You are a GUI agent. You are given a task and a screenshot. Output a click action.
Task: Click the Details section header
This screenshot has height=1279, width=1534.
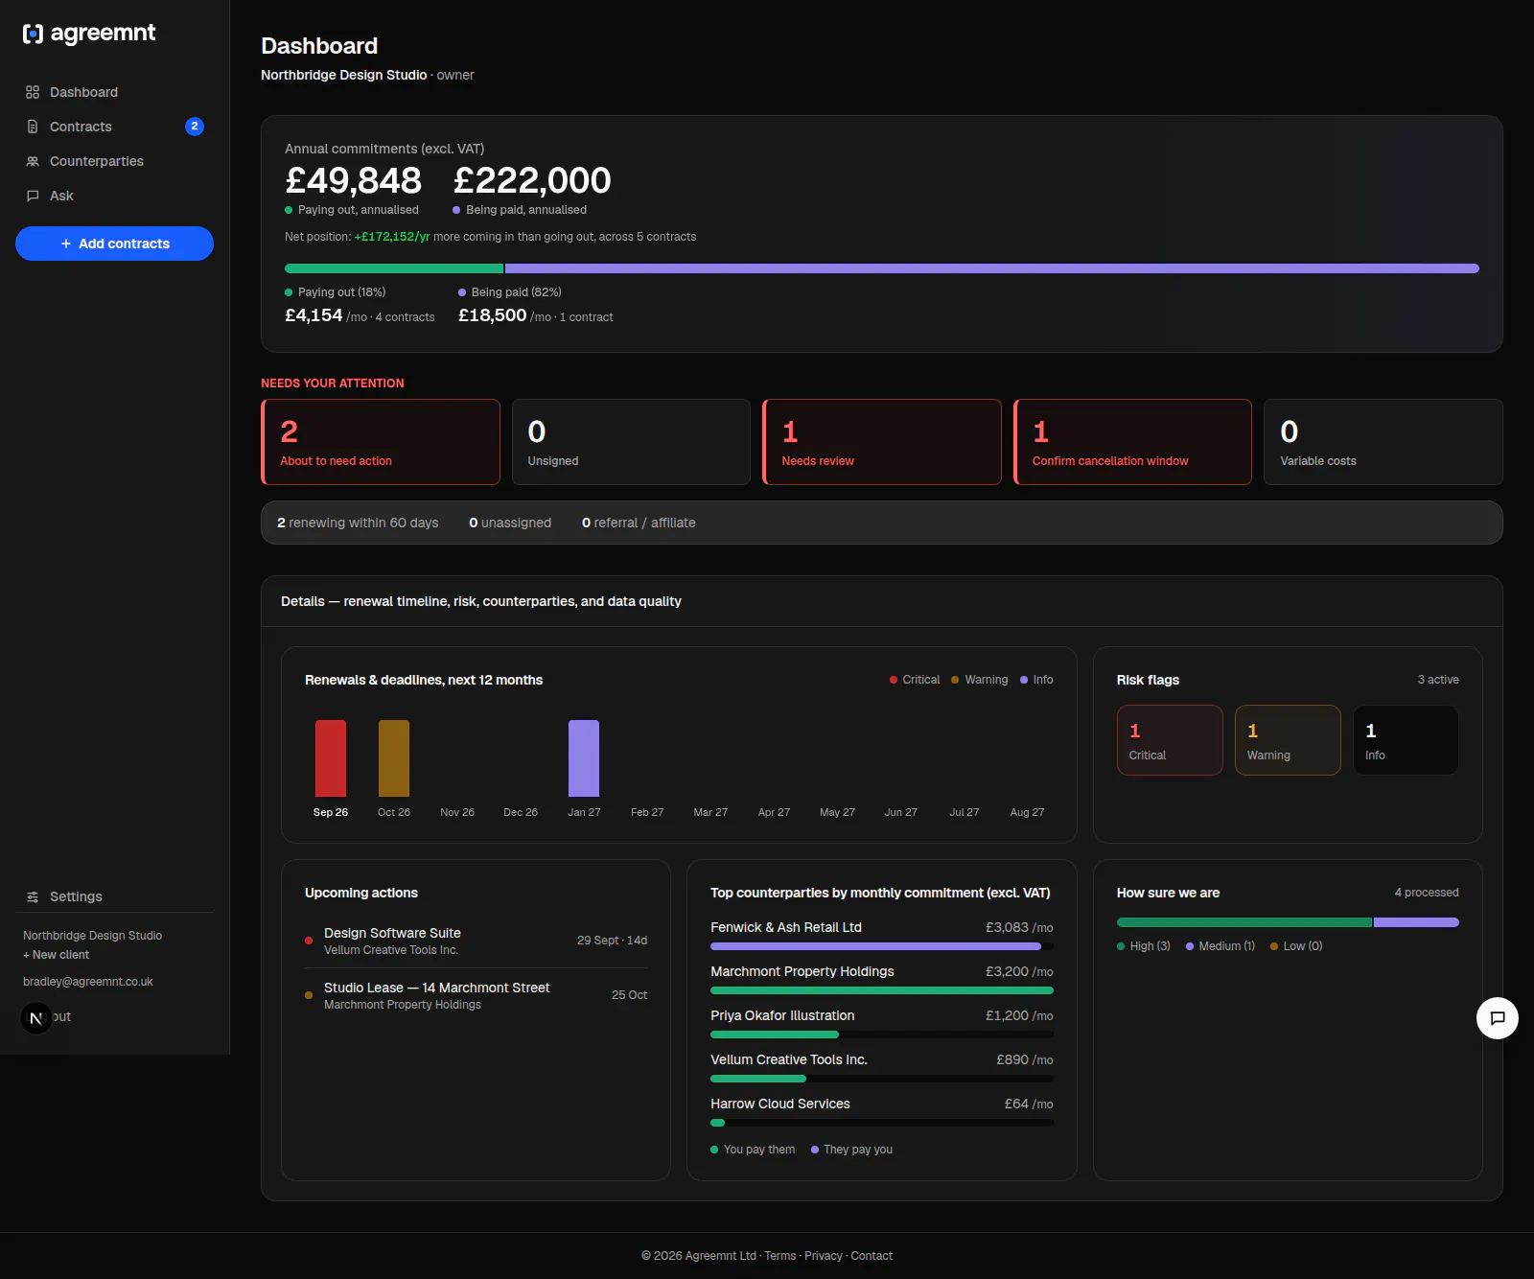coord(882,601)
